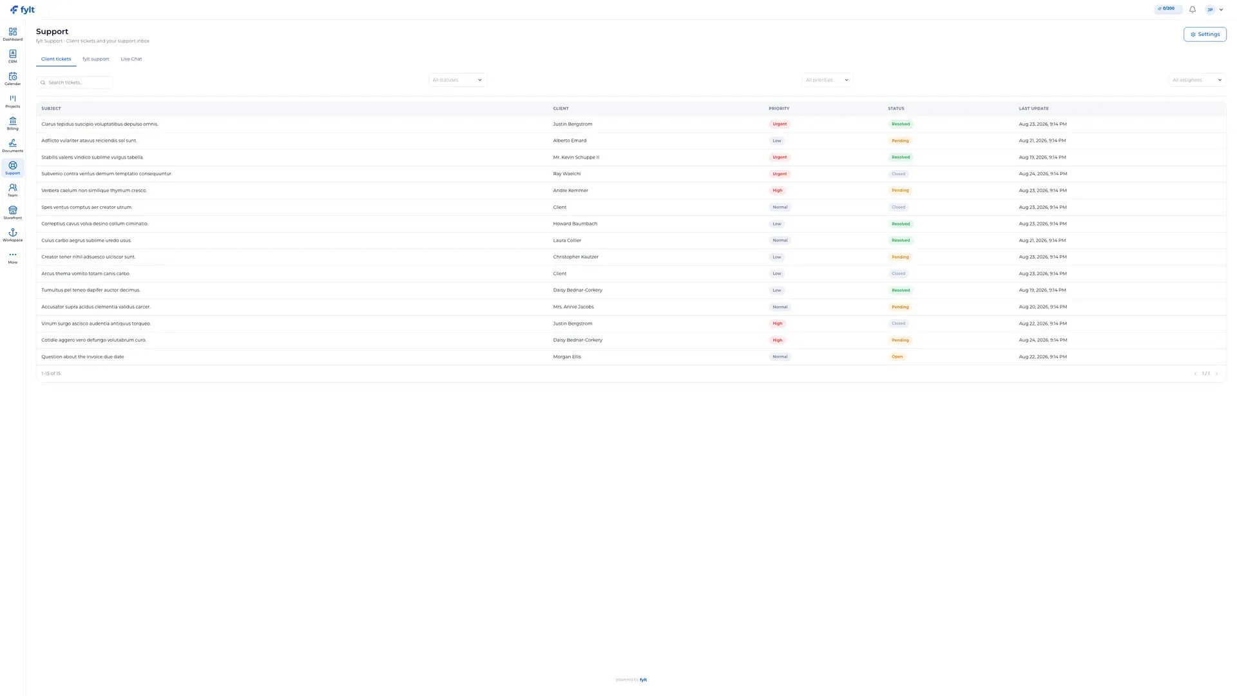Click Pending status in Andre Kemmer row
Screen dimensions: 1237x696
tap(900, 191)
